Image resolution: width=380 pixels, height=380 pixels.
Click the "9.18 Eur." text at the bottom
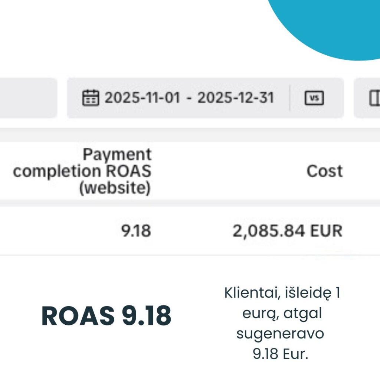[281, 354]
